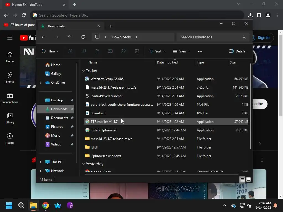Toggle the Details pane button

pyautogui.click(x=237, y=51)
